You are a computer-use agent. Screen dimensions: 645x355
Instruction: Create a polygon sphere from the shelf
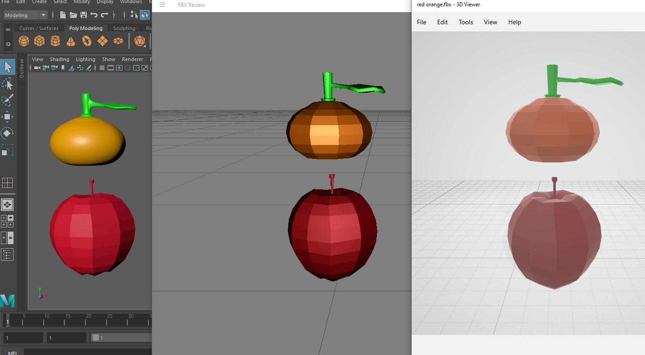(x=23, y=40)
